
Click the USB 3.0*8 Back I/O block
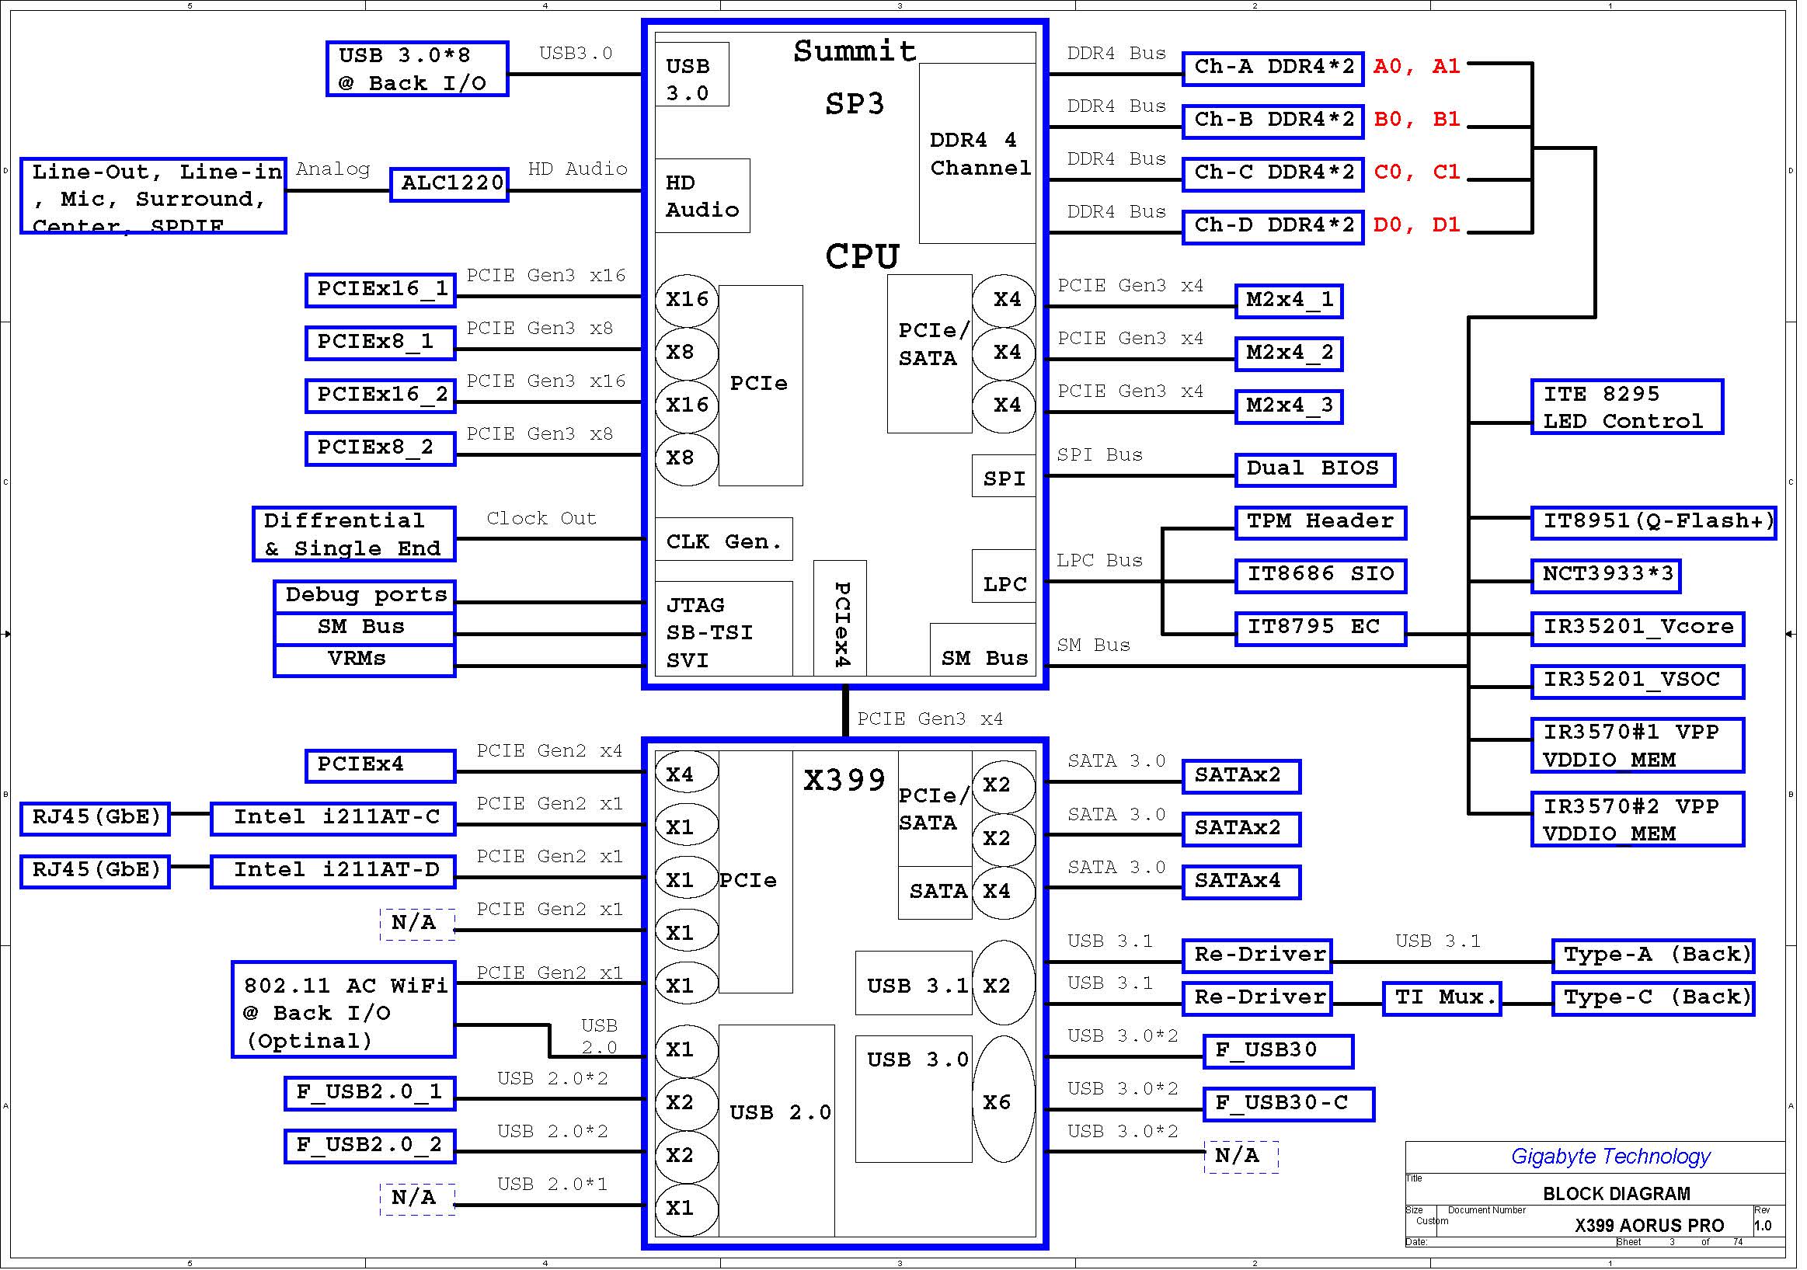coord(419,70)
